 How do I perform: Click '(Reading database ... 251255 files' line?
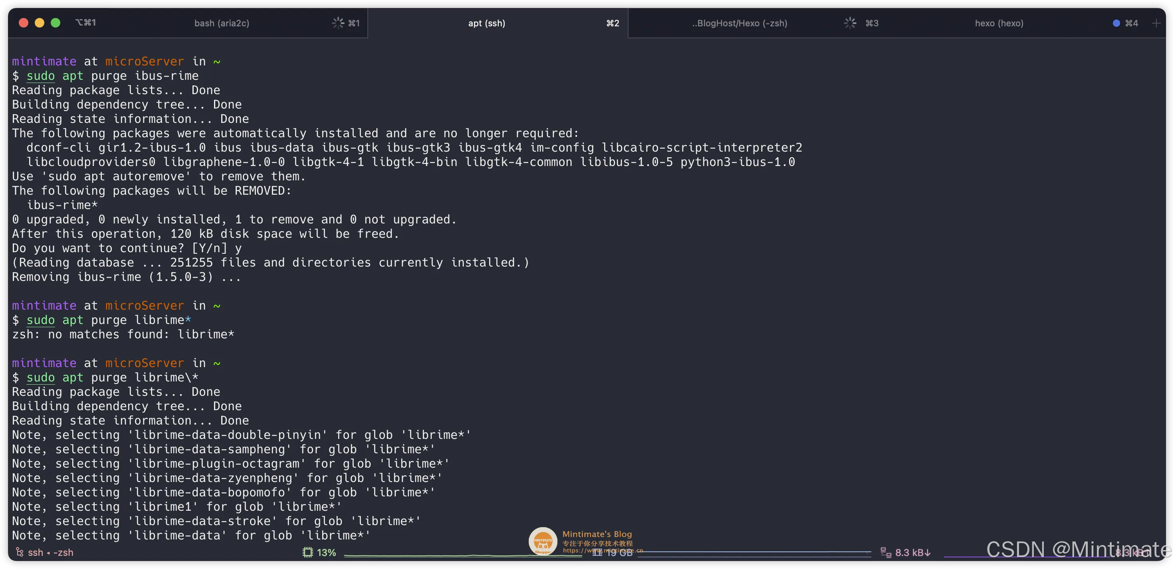click(271, 263)
